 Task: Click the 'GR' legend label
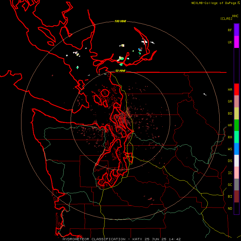pos(230,101)
